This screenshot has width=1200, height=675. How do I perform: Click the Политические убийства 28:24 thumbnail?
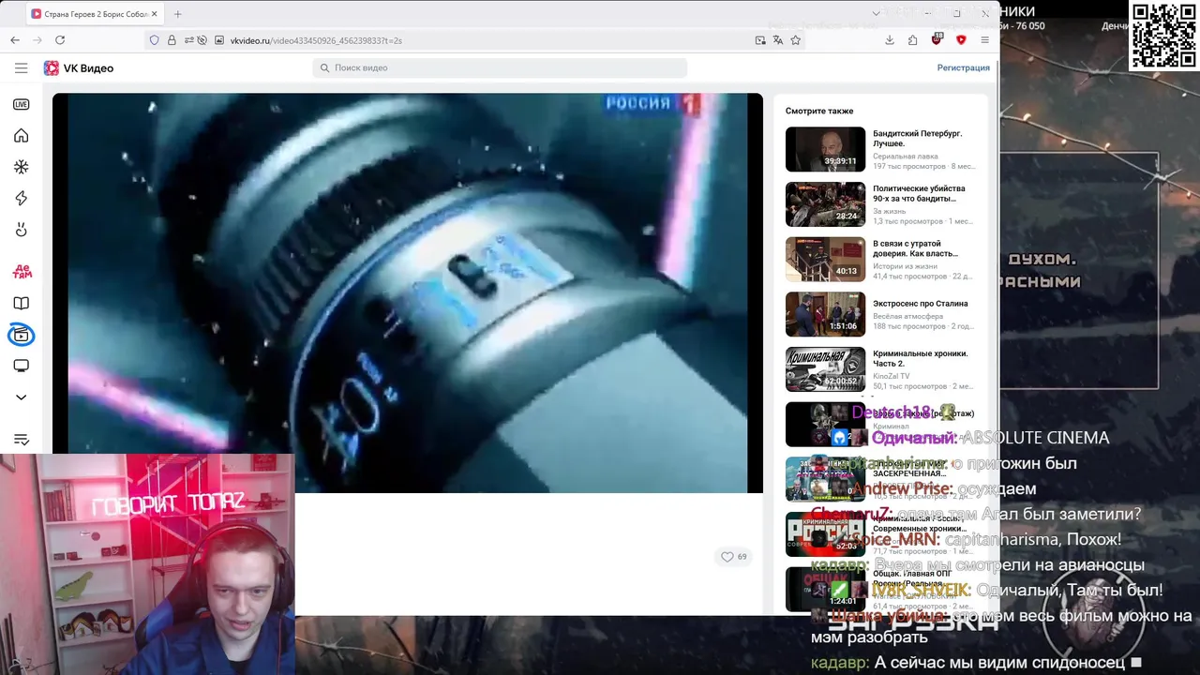click(x=825, y=204)
